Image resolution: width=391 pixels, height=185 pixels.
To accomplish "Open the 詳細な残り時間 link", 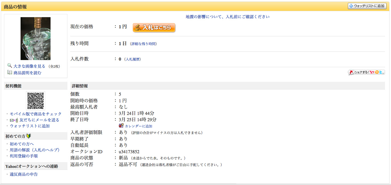I will click(143, 44).
